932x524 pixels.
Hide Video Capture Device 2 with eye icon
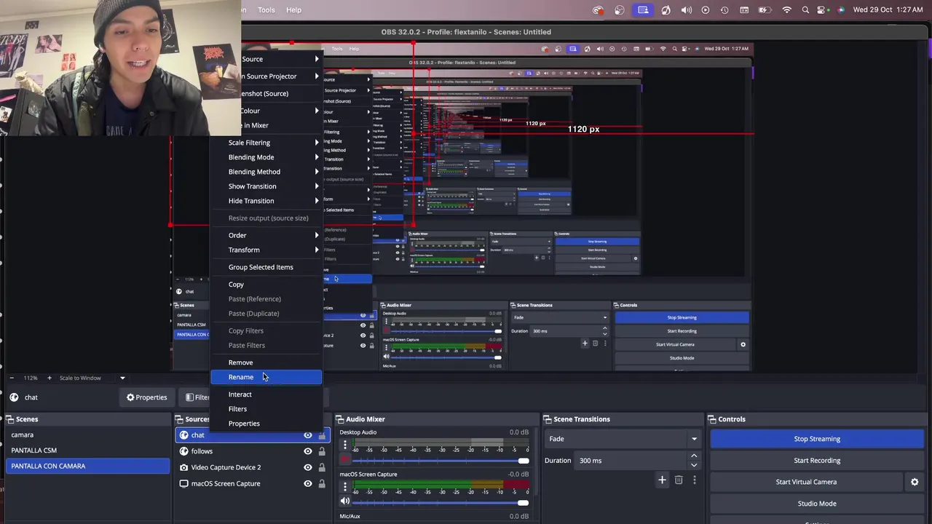click(x=307, y=467)
